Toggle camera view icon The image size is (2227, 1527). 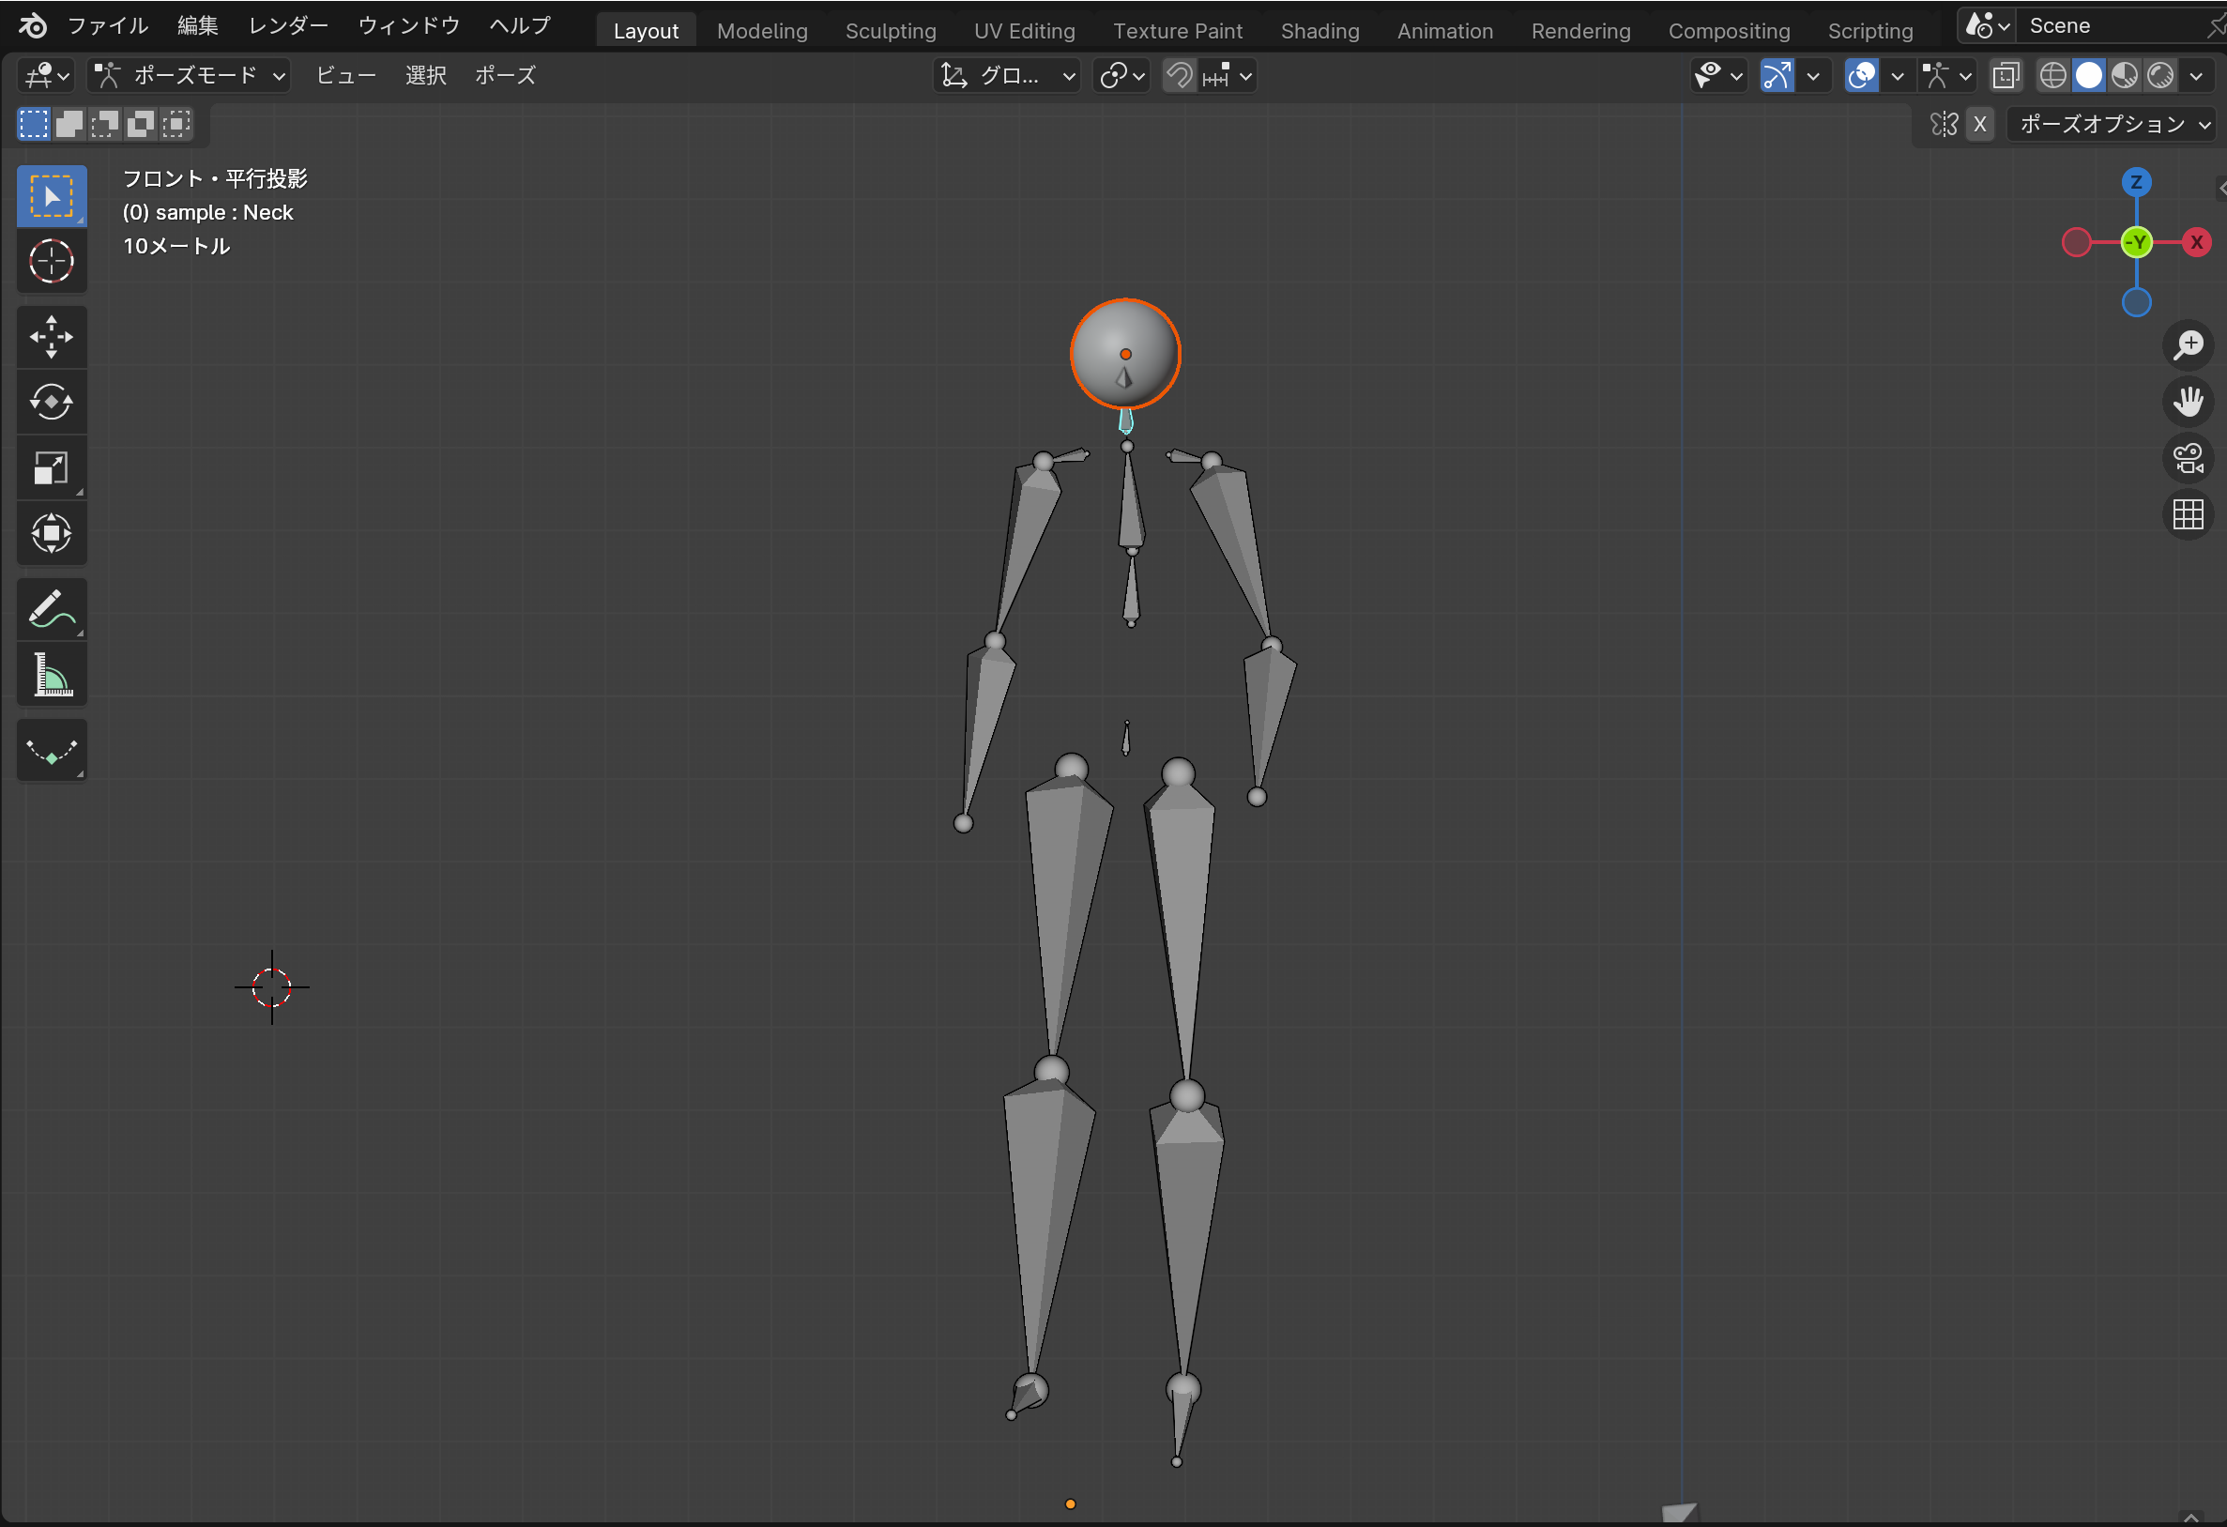(2189, 458)
